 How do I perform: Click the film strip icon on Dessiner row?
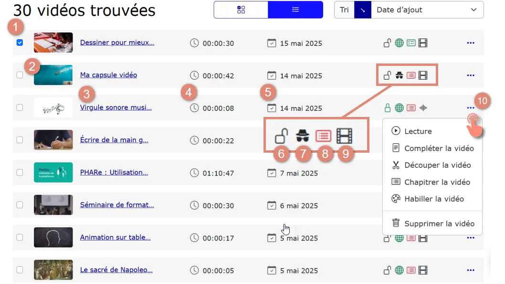coord(423,43)
